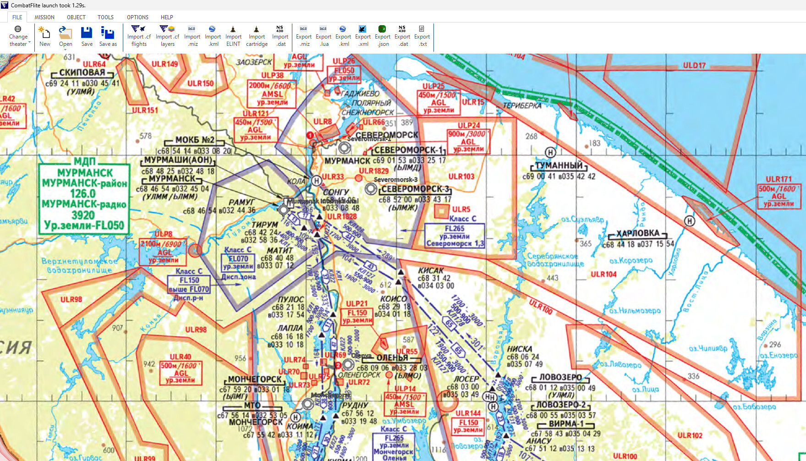The width and height of the screenshot is (806, 461).
Task: Save mission using the Save icon
Action: (87, 36)
